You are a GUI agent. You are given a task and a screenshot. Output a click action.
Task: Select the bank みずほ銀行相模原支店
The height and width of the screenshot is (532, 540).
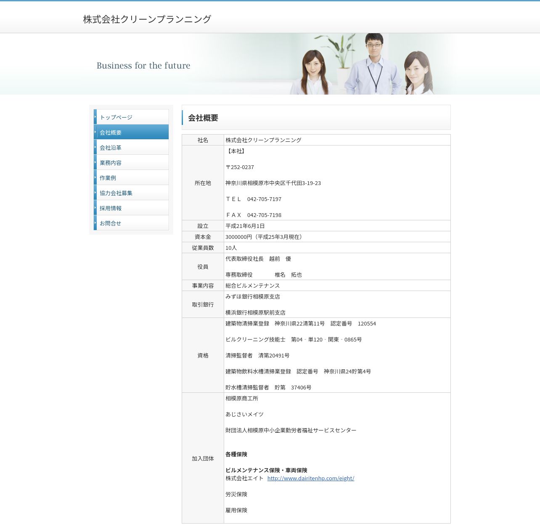tap(253, 296)
